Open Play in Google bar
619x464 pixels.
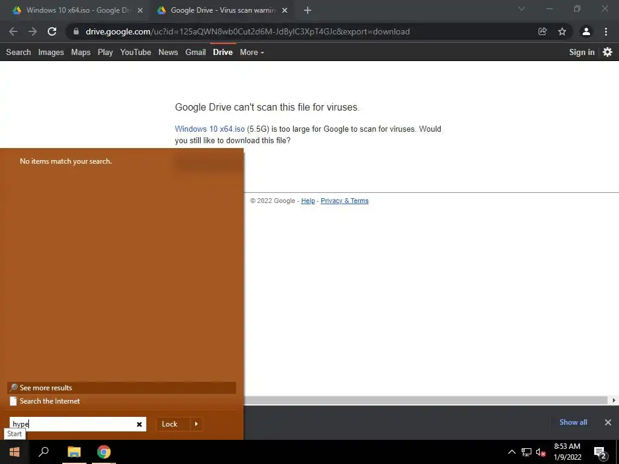(x=105, y=52)
